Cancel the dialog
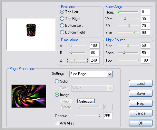This screenshot has width=157, height=130. pos(141,113)
